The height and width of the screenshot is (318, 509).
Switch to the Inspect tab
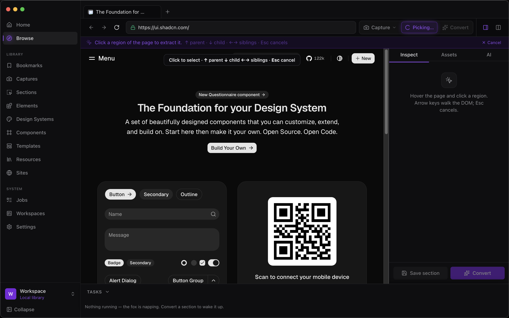point(409,55)
